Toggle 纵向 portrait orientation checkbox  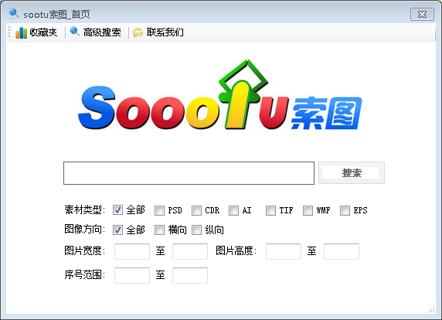(x=196, y=230)
